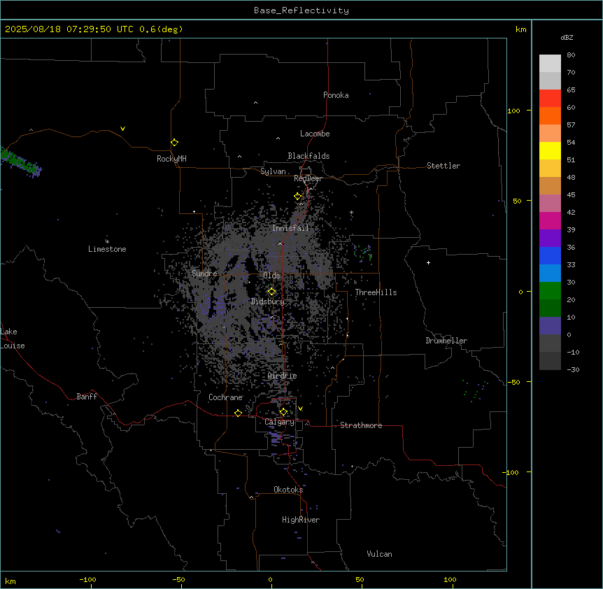Pick the light gray 70-80 dBZ legend swatch
603x589 pixels.
coord(550,63)
